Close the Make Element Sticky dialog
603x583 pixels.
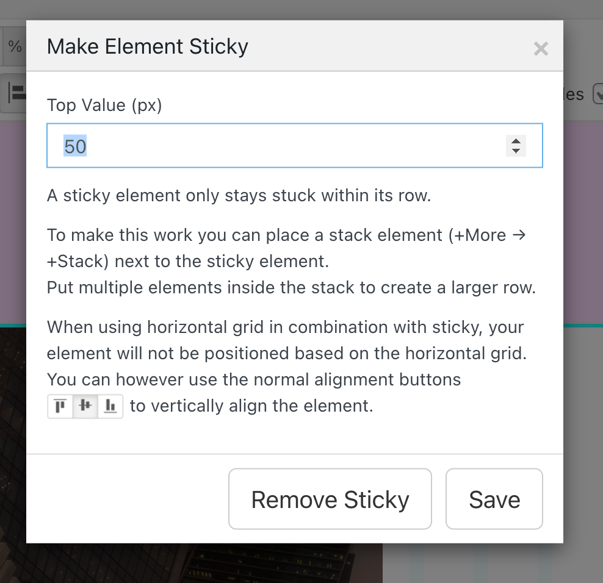pyautogui.click(x=541, y=49)
